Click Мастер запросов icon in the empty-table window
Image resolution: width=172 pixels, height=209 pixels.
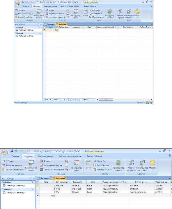pos(120,12)
